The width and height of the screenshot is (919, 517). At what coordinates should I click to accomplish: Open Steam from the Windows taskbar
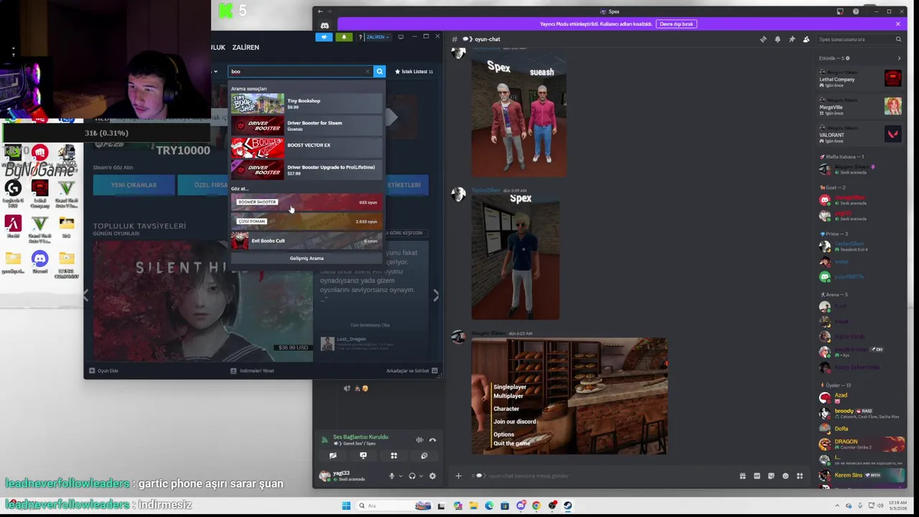pos(568,506)
